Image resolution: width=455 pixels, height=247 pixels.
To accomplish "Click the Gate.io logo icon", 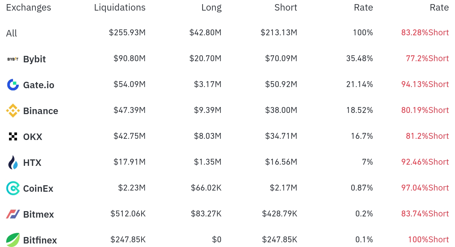I will [13, 85].
